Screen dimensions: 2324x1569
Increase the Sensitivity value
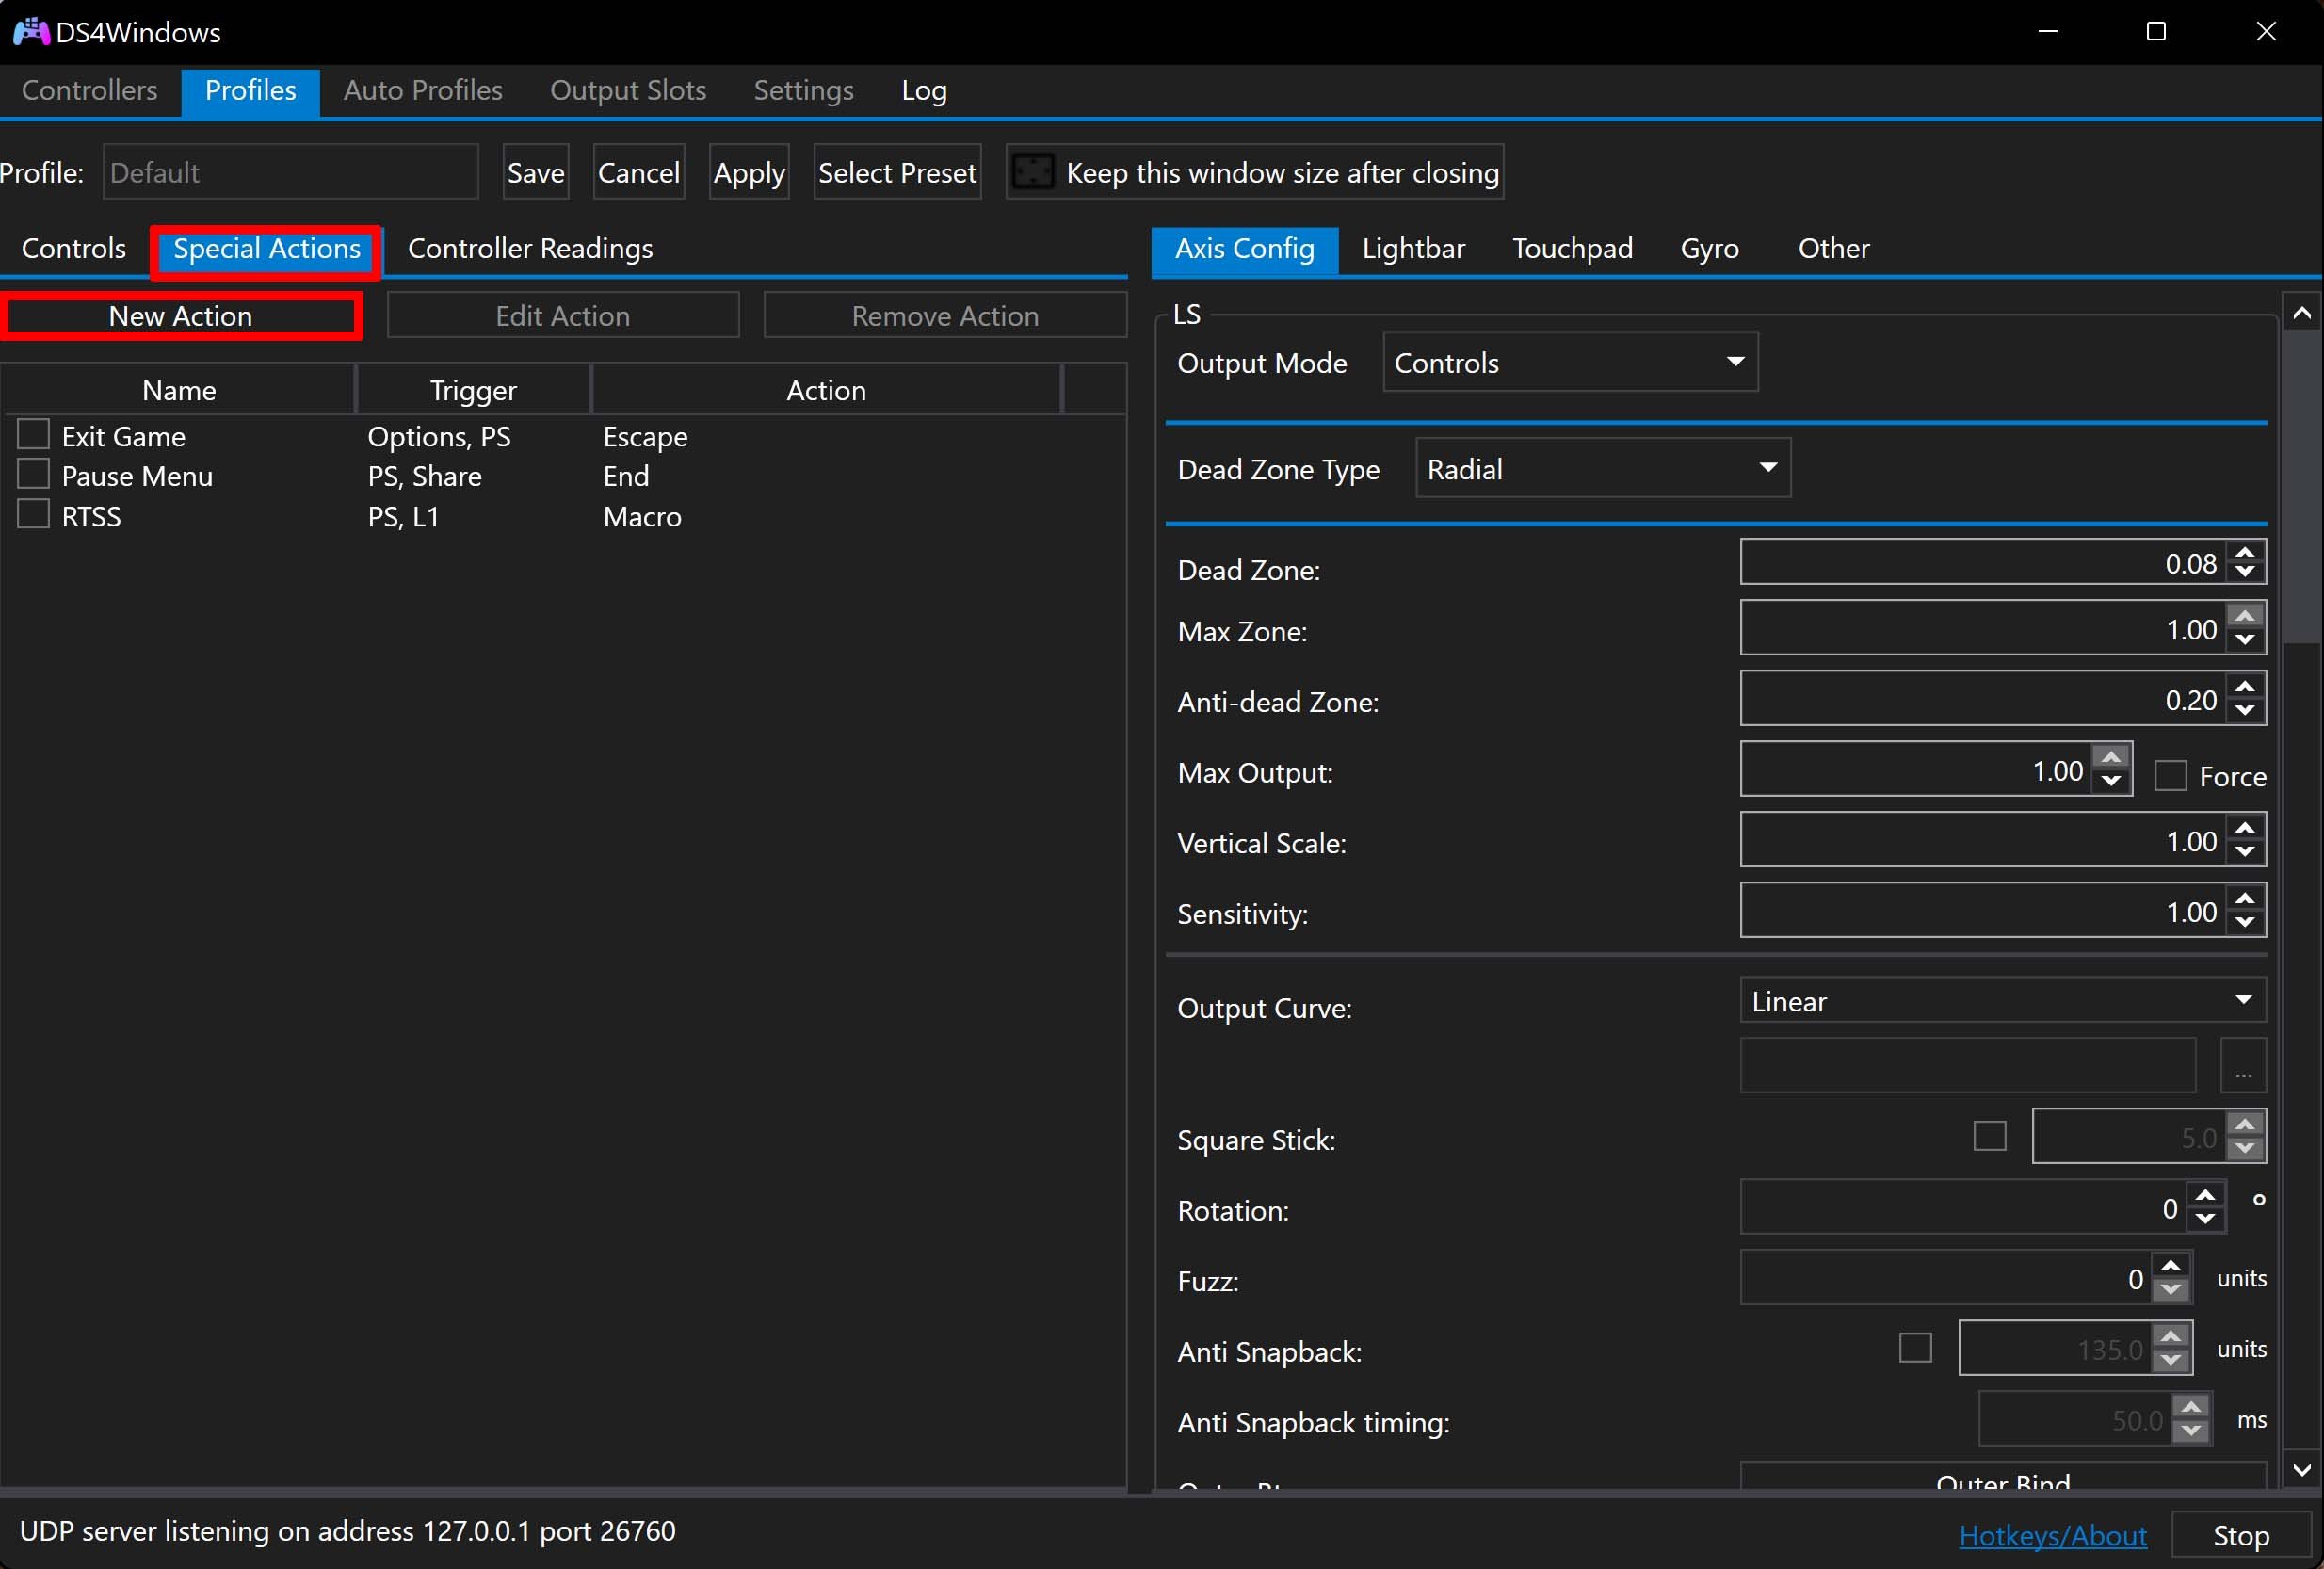coord(2245,899)
